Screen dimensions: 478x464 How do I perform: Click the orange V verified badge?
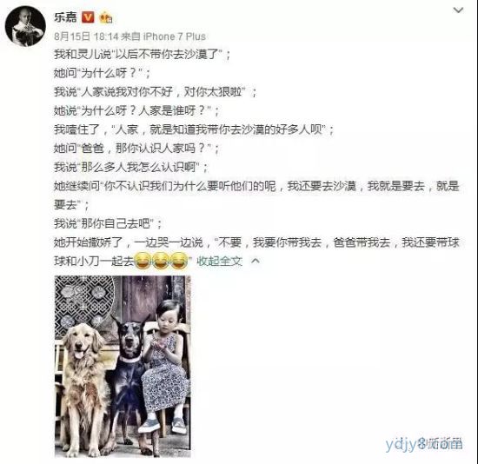(88, 17)
